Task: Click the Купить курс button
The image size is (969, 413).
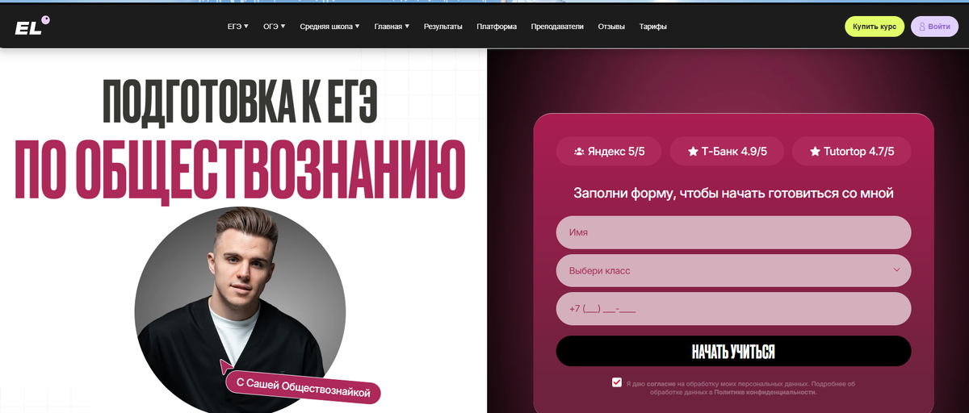Action: 875,27
